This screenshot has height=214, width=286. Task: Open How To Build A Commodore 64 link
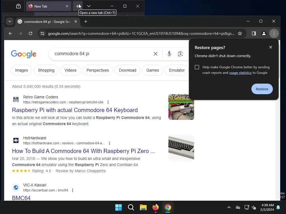[x=84, y=151]
